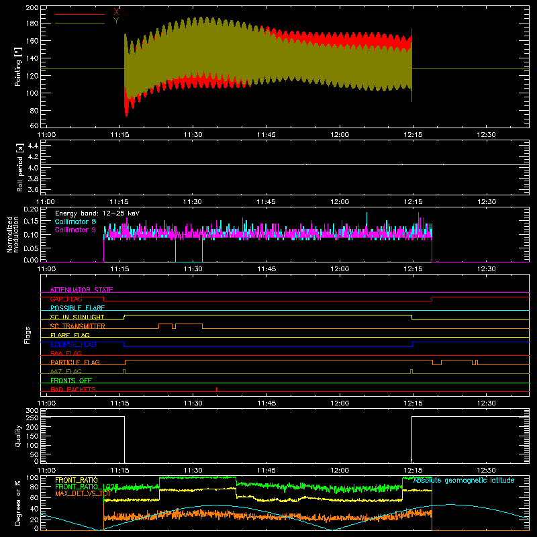Screen dimensions: 537x537
Task: Click the Pointing axis label
Action: [18, 66]
